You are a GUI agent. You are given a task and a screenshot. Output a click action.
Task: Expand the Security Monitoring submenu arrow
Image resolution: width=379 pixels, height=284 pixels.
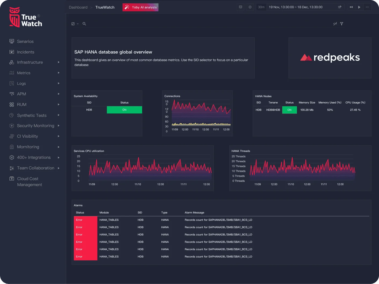click(x=58, y=126)
